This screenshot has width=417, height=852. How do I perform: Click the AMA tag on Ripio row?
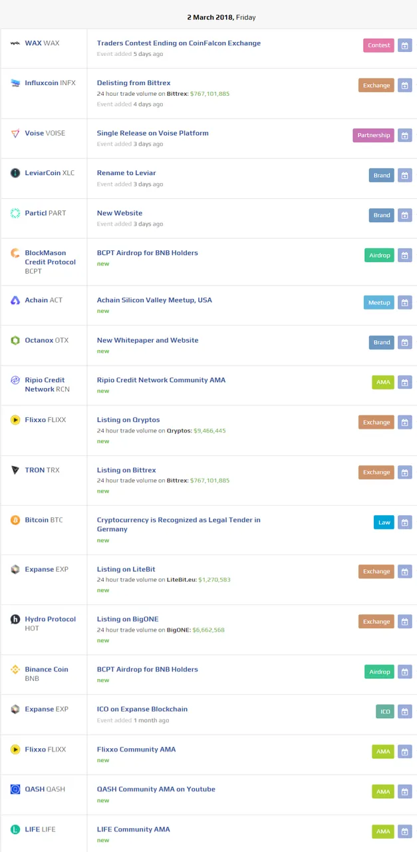[x=383, y=382]
